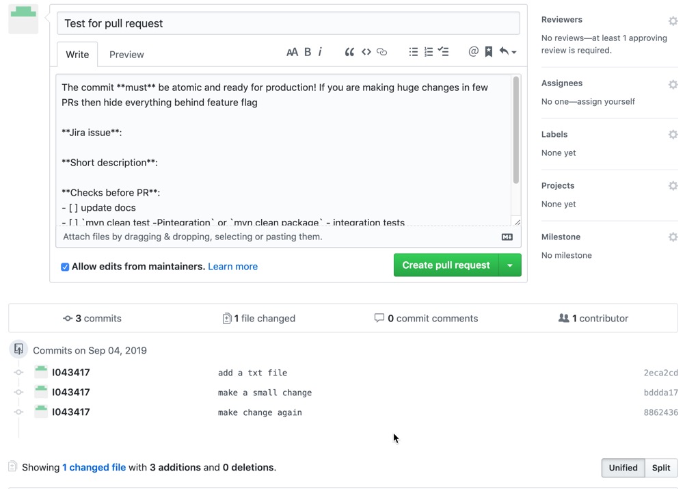This screenshot has width=698, height=489.
Task: Switch to the Preview tab
Action: coord(126,54)
